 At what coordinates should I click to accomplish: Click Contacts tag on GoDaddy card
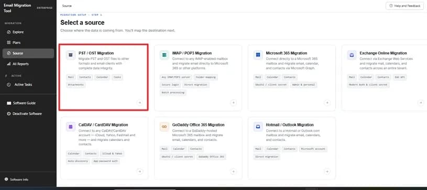[x=196, y=149]
